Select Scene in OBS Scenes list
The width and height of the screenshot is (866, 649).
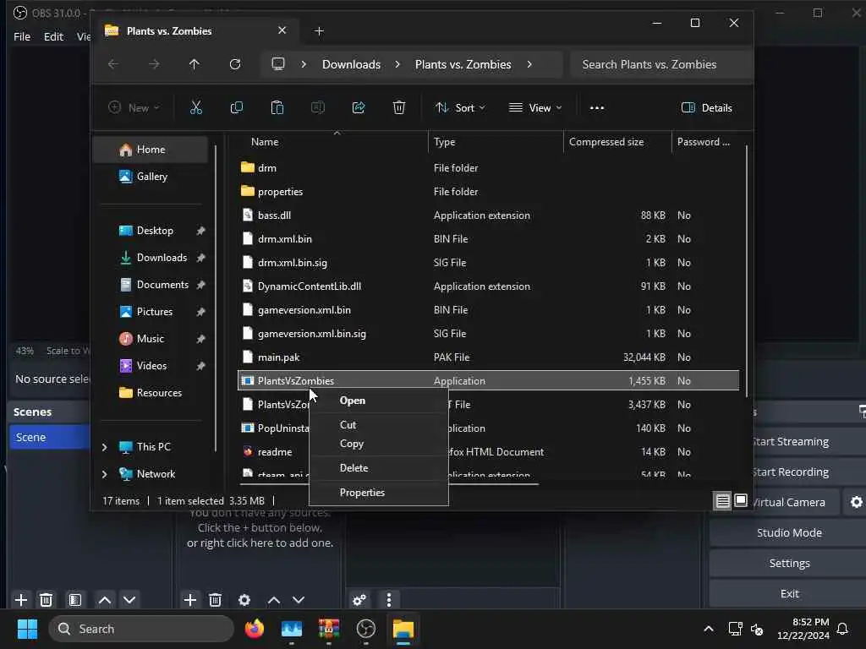(x=50, y=437)
